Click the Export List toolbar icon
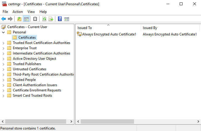 (x=51, y=19)
